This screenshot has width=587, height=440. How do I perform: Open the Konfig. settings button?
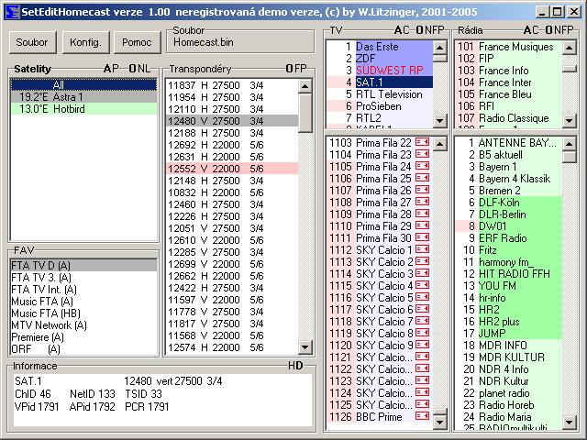pyautogui.click(x=85, y=42)
